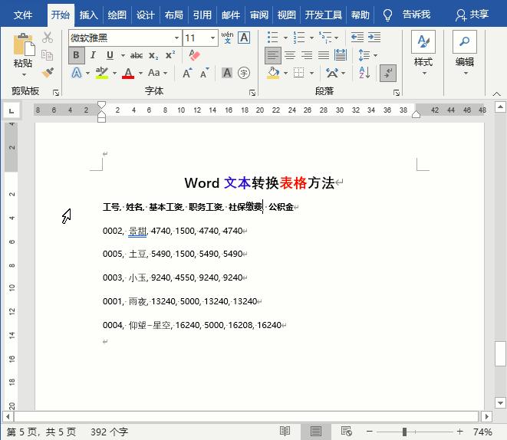The image size is (507, 440).
Task: Switch to the Layout tab
Action: click(x=173, y=15)
